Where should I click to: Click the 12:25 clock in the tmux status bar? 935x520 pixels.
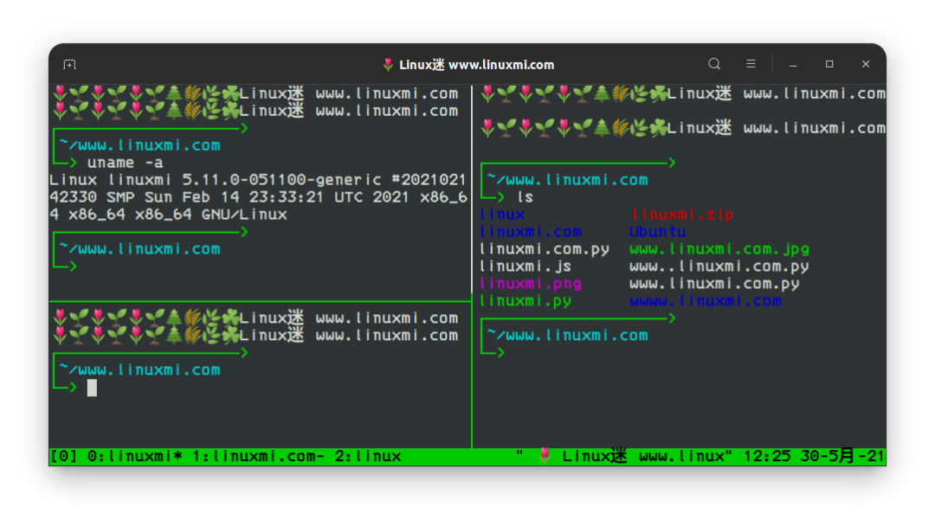pyautogui.click(x=767, y=456)
